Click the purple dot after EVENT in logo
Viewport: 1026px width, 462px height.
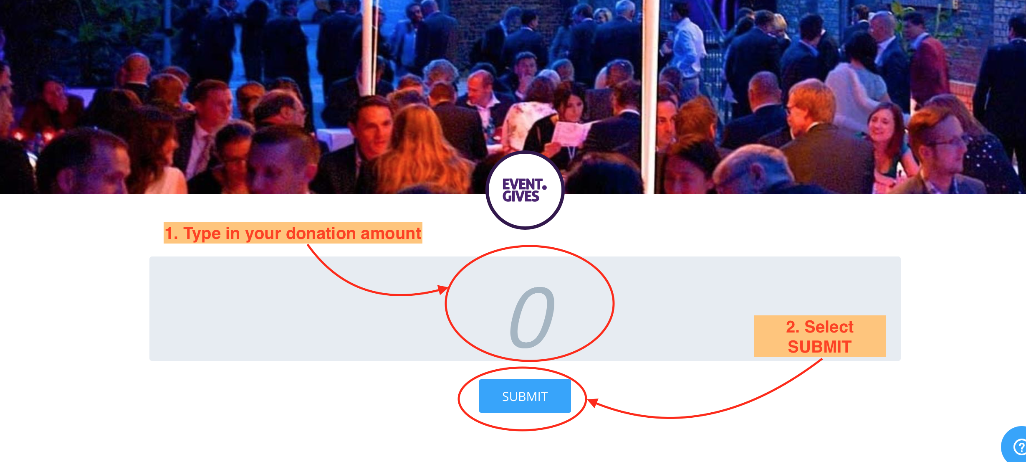coord(544,187)
